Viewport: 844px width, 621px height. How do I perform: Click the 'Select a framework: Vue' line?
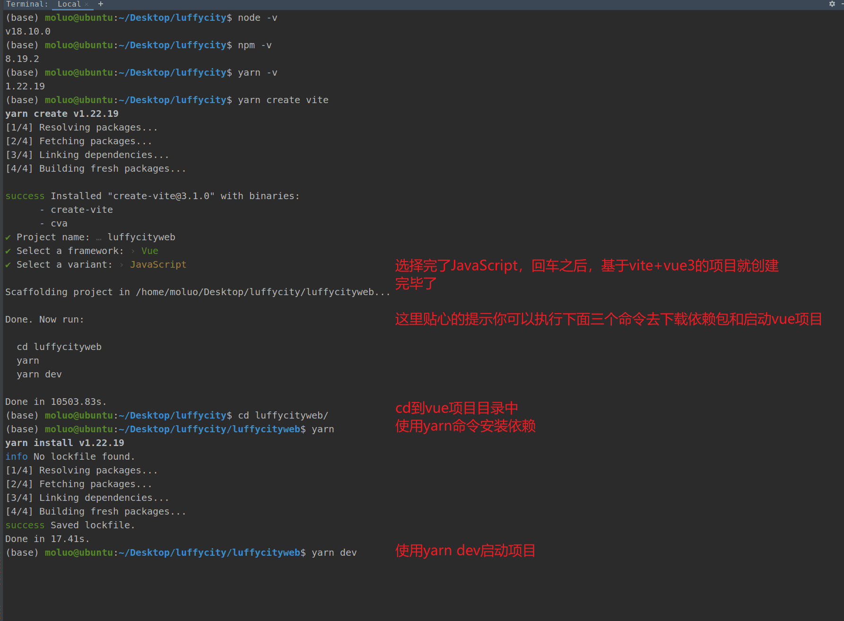[82, 251]
